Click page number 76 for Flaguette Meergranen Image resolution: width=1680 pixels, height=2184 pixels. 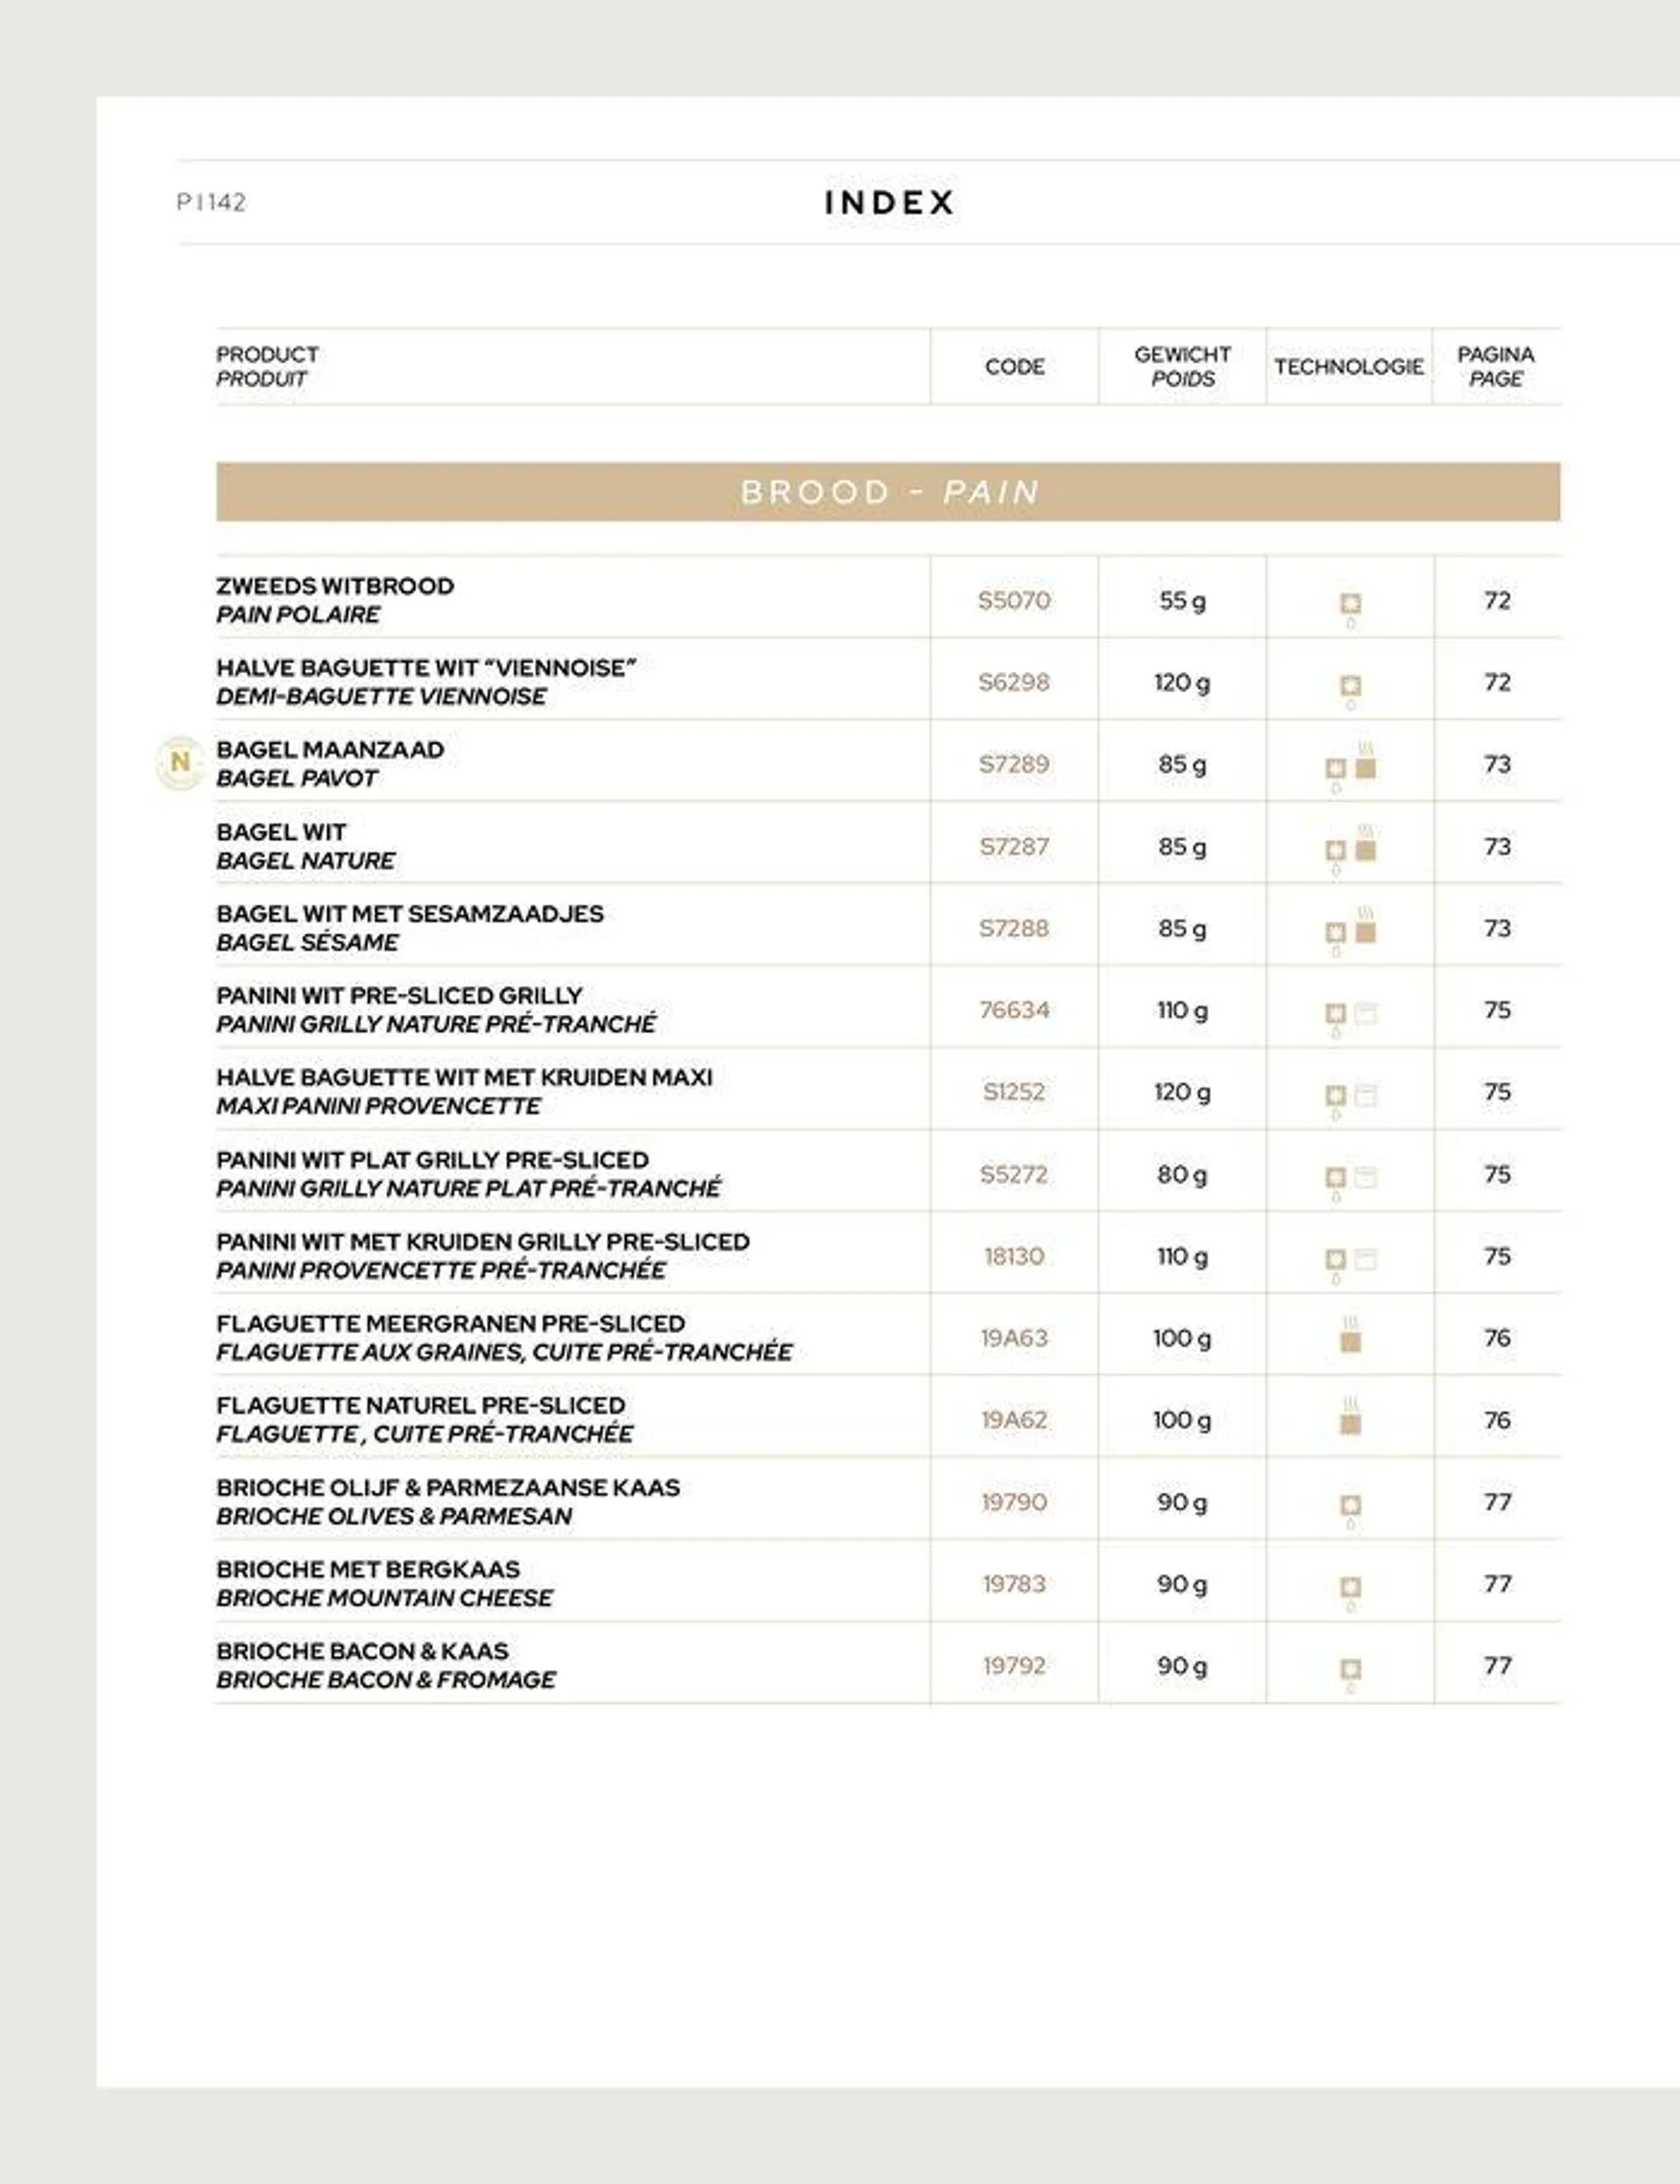tap(1497, 1338)
